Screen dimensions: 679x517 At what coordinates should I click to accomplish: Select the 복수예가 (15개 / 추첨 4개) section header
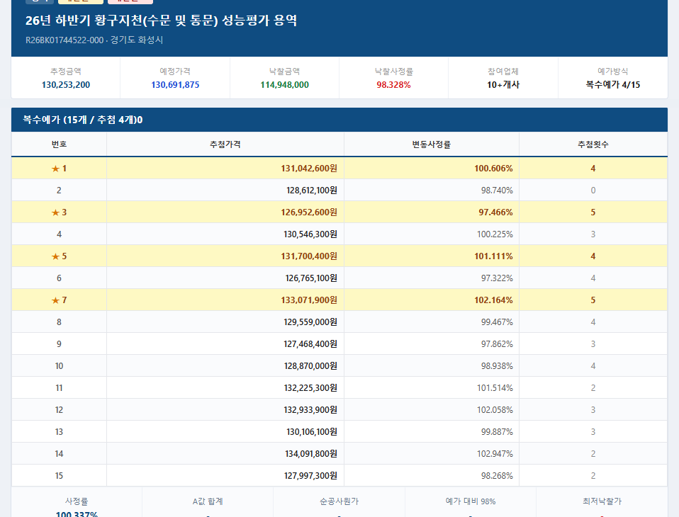pyautogui.click(x=339, y=120)
